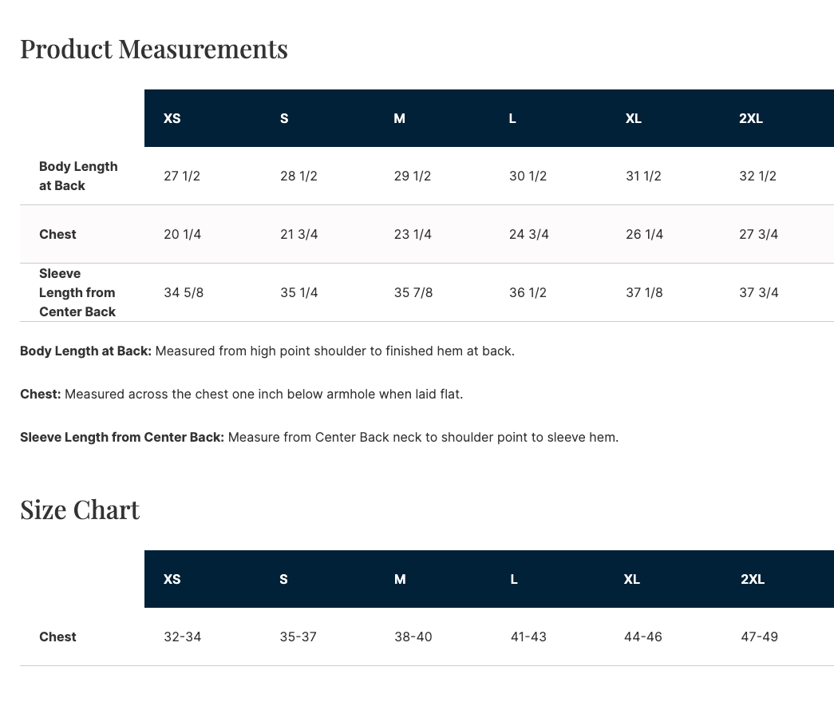Select the 47-49 chest size range
The image size is (834, 710).
click(759, 637)
